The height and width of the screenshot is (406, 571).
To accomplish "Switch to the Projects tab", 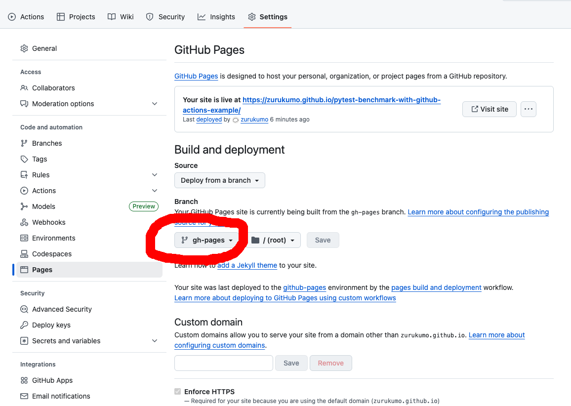I will 76,17.
